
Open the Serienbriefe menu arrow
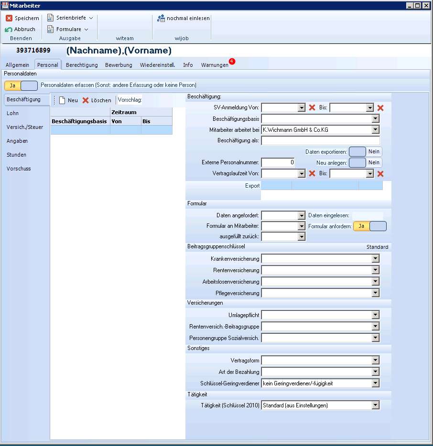(91, 18)
